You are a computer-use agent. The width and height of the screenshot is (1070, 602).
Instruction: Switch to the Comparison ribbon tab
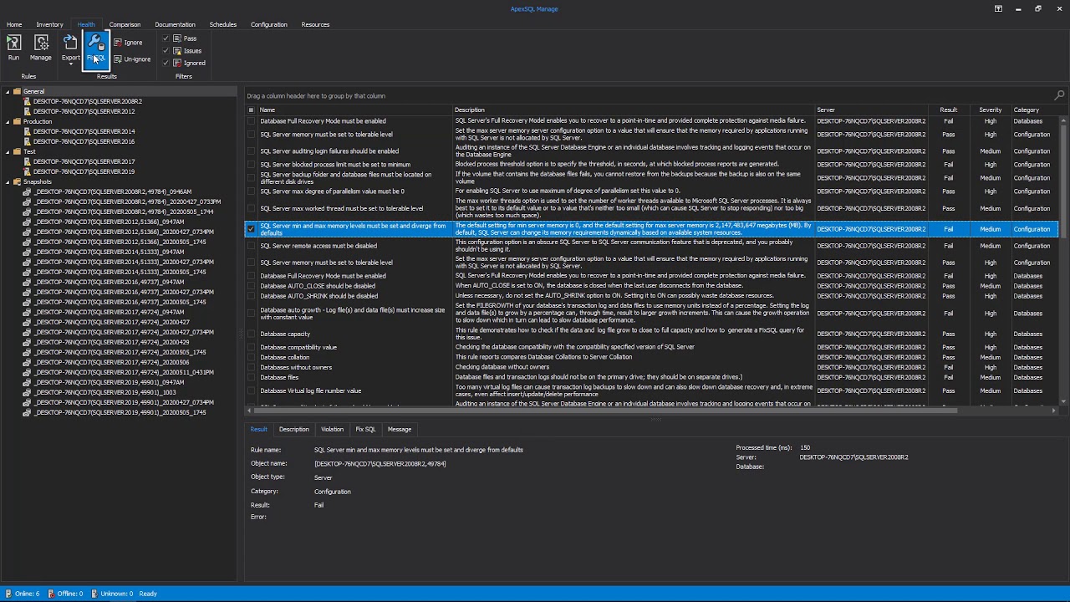pos(124,24)
